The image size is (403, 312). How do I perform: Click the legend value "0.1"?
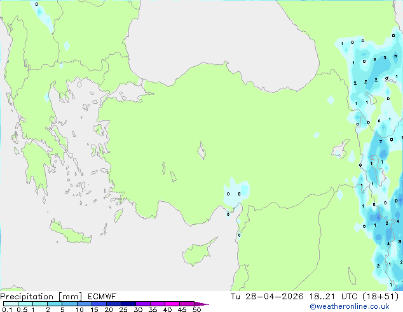[x=7, y=309]
